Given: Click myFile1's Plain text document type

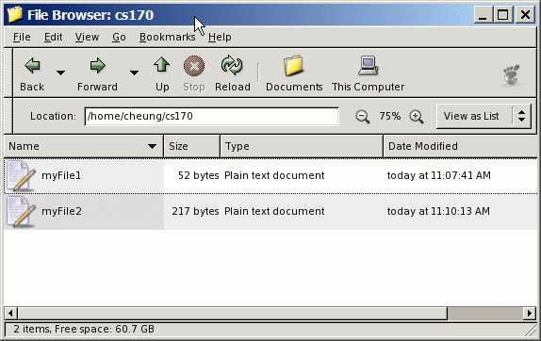Looking at the screenshot, I should pos(274,175).
